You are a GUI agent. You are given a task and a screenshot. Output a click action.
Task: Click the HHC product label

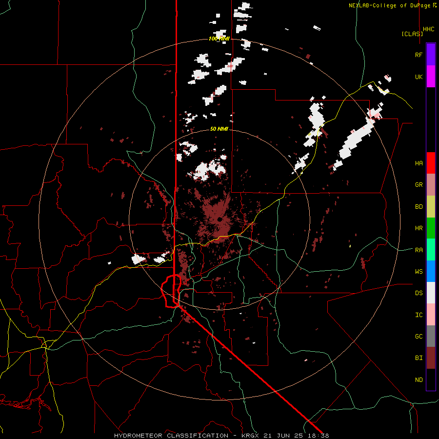[429, 29]
